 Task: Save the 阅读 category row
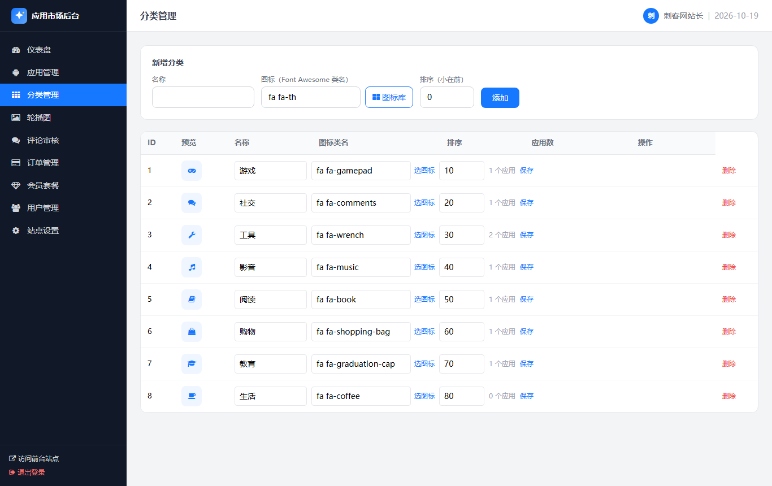coord(527,300)
